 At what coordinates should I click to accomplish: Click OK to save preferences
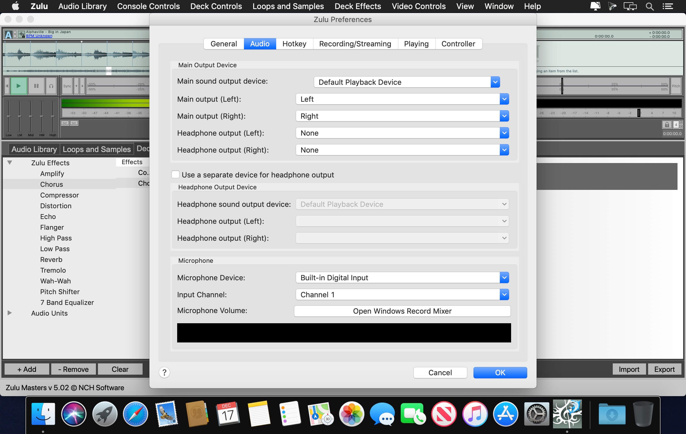pos(500,373)
